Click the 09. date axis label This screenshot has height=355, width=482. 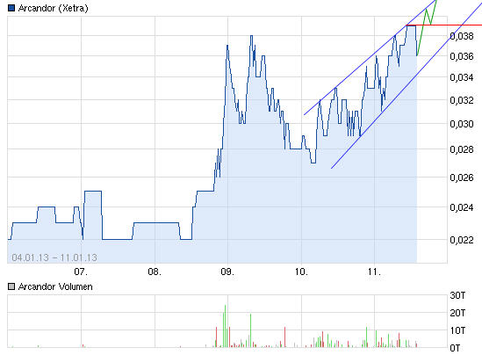coord(227,272)
